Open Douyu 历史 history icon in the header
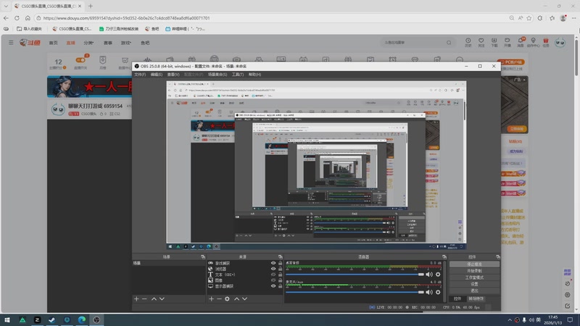This screenshot has width=580, height=326. 468,42
